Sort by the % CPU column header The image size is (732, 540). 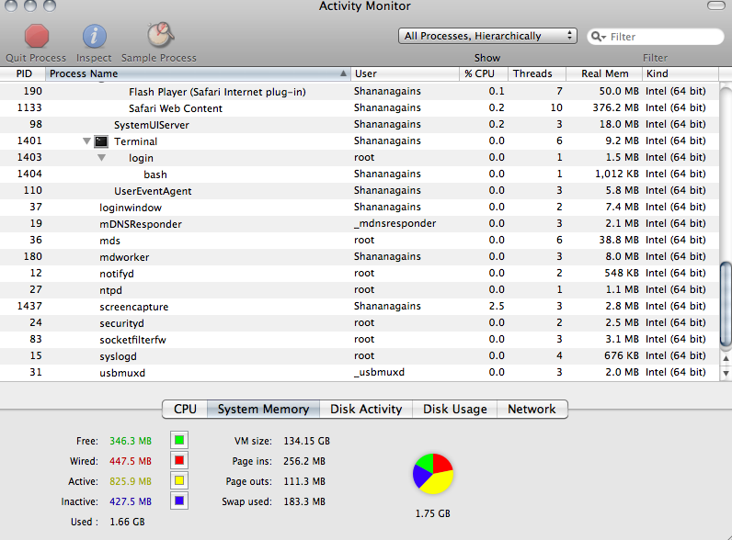tap(483, 73)
